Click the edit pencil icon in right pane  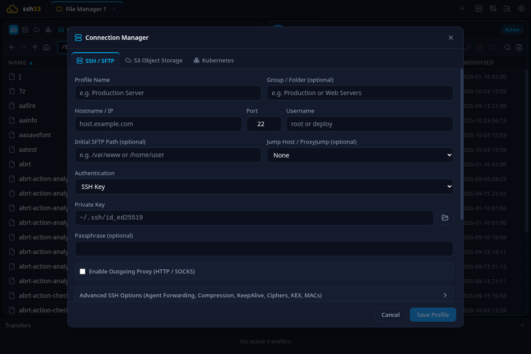coord(468,47)
